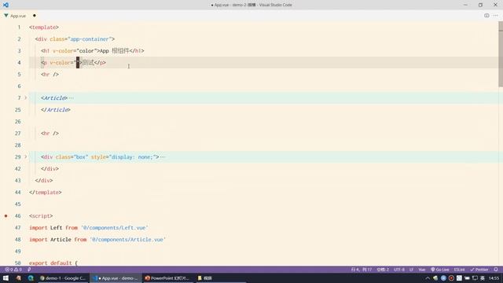
Task: Click line number 1 in gutter
Action: point(19,28)
